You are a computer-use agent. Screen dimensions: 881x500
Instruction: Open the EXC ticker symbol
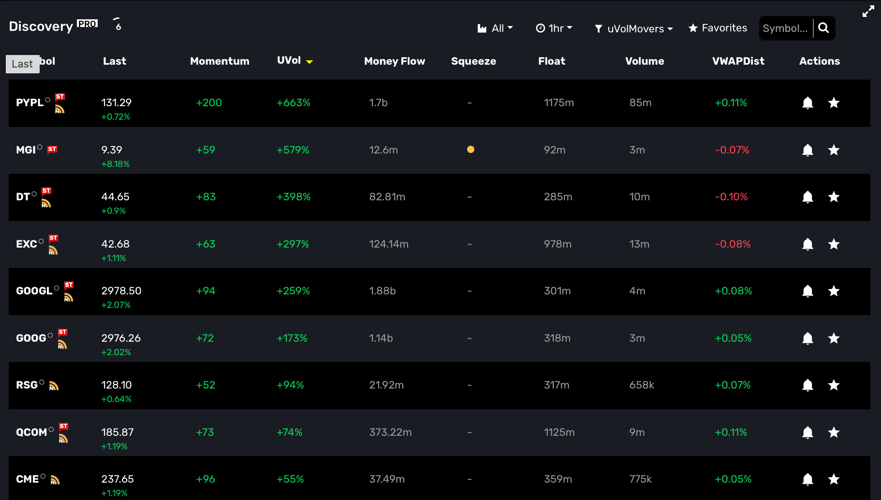[27, 244]
